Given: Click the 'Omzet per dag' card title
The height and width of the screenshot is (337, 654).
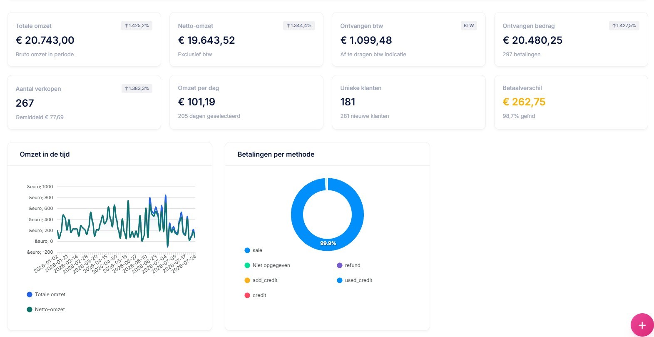Looking at the screenshot, I should point(198,88).
